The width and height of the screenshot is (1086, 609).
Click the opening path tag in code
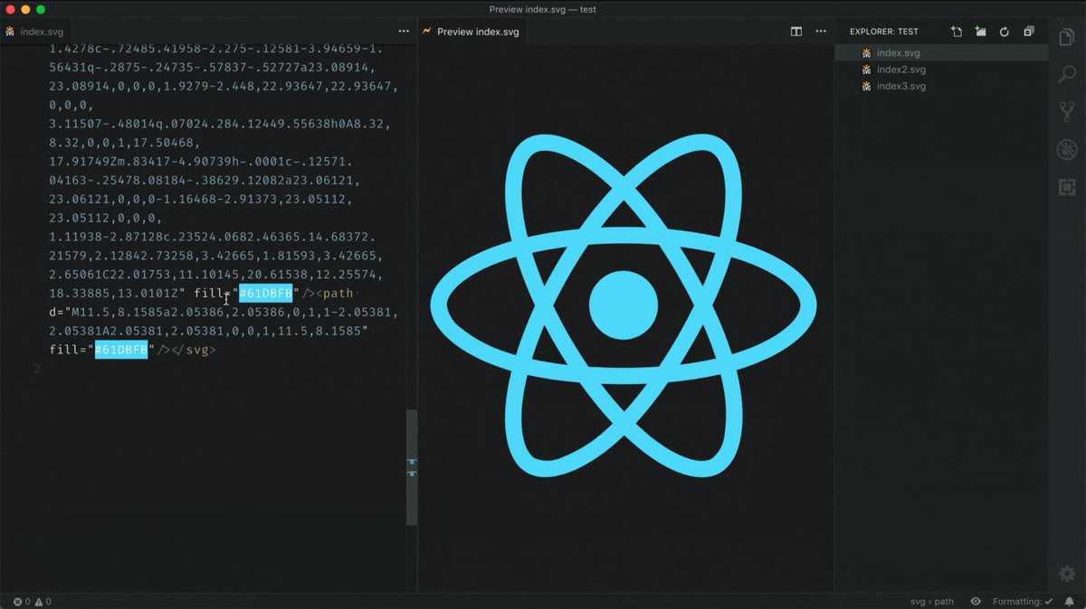coord(334,294)
